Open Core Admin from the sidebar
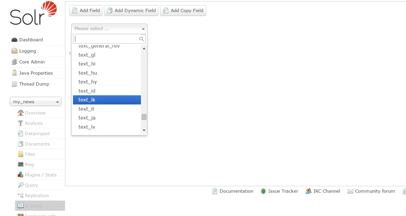Screen dimensions: 406x216 32,62
